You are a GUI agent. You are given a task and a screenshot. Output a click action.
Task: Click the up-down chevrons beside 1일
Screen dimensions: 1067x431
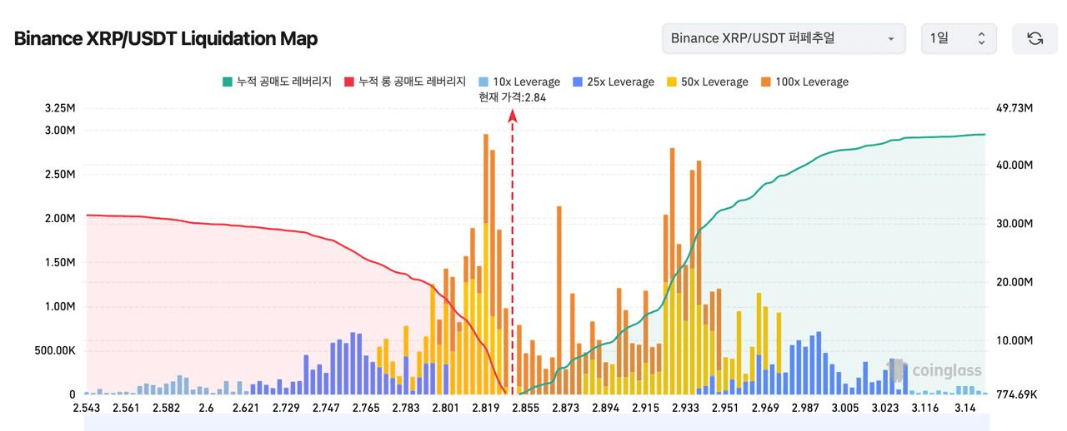click(981, 38)
